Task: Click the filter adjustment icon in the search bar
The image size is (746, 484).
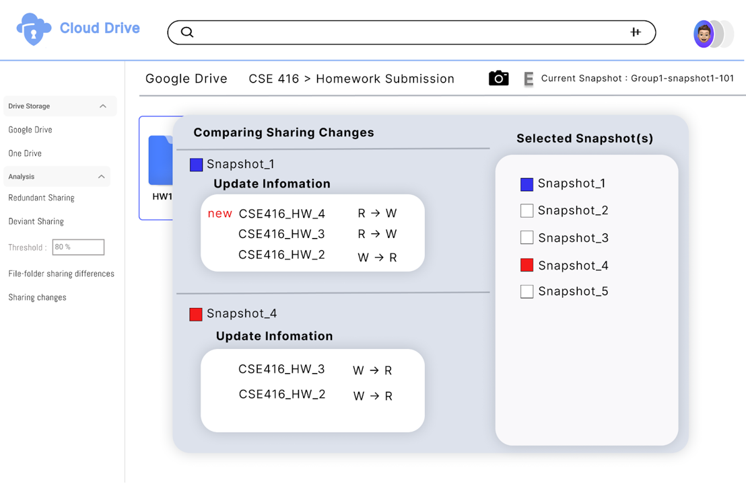Action: (x=635, y=32)
